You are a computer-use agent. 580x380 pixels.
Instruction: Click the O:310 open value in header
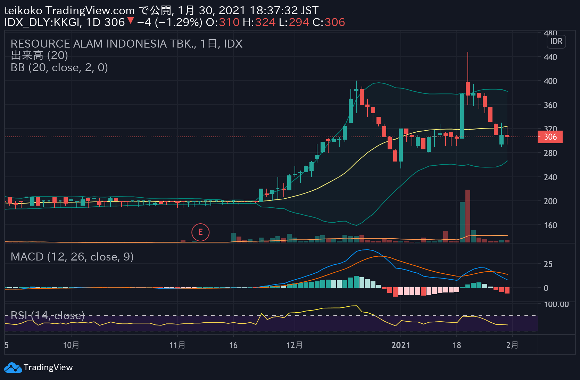223,22
